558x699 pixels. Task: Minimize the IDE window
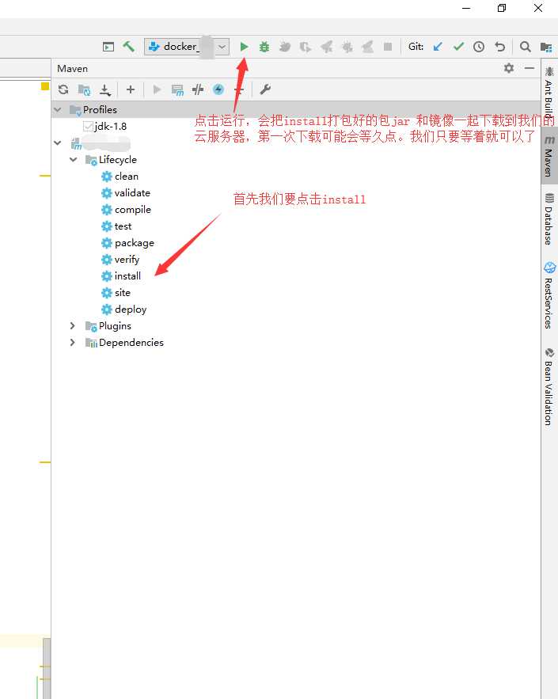466,8
